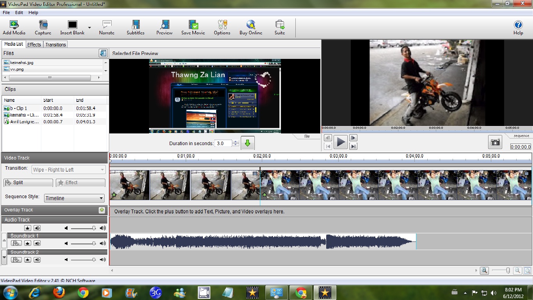Toggle mute on the Audio Track
533x300 pixels.
tap(37, 228)
